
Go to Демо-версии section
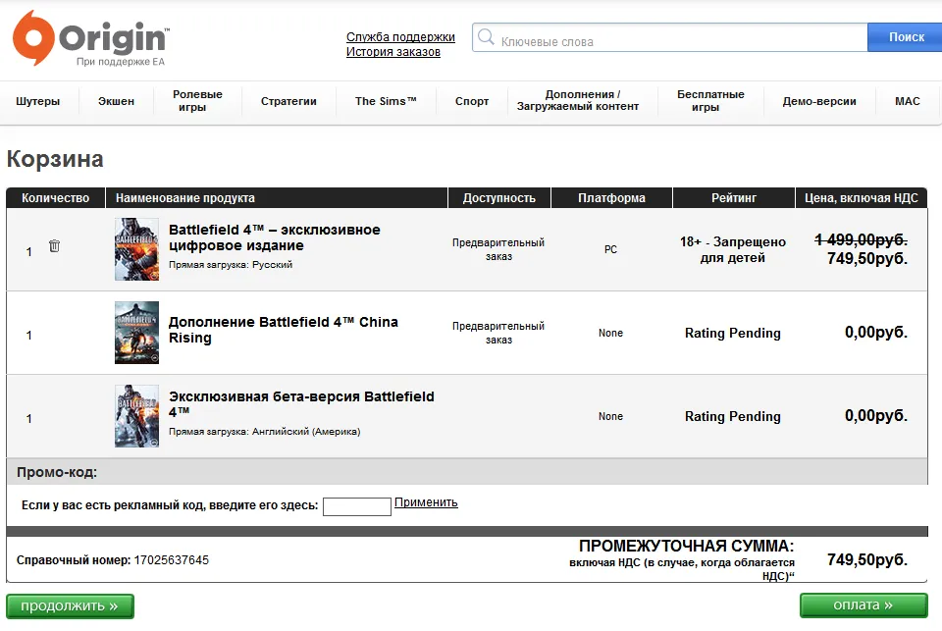pos(819,101)
